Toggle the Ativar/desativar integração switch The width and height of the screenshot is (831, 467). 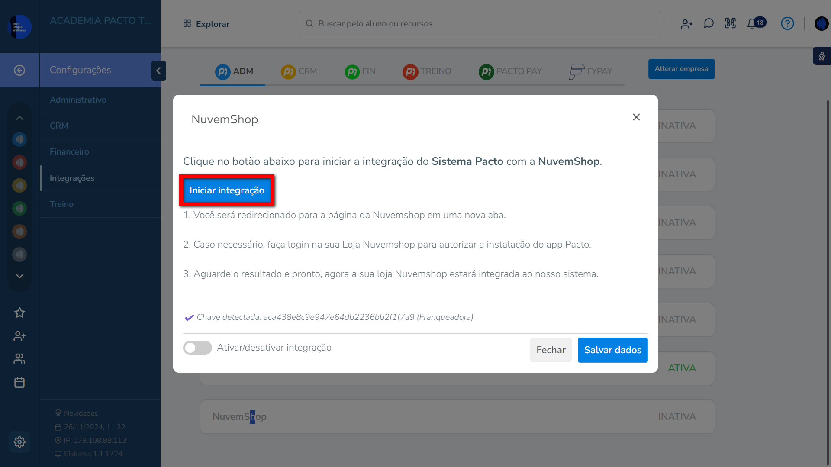(x=197, y=348)
